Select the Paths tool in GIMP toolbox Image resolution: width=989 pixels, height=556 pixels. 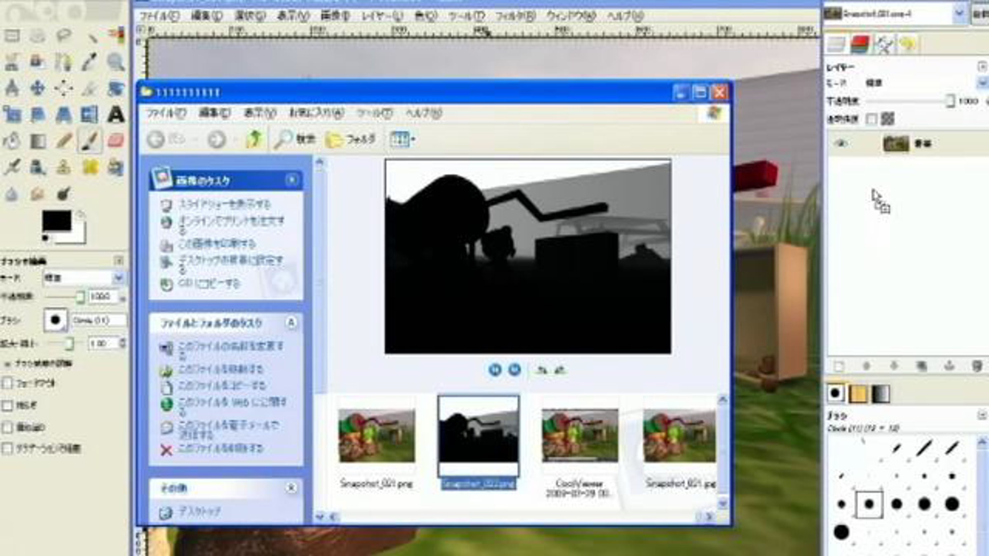coord(63,62)
